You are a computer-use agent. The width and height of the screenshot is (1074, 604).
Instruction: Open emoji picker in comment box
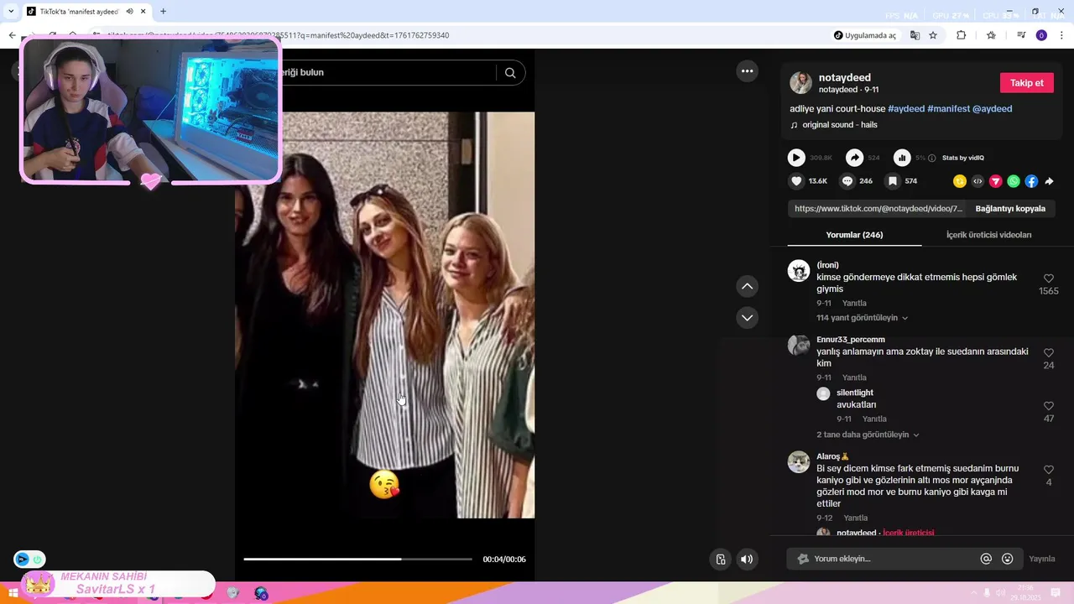(x=1008, y=559)
